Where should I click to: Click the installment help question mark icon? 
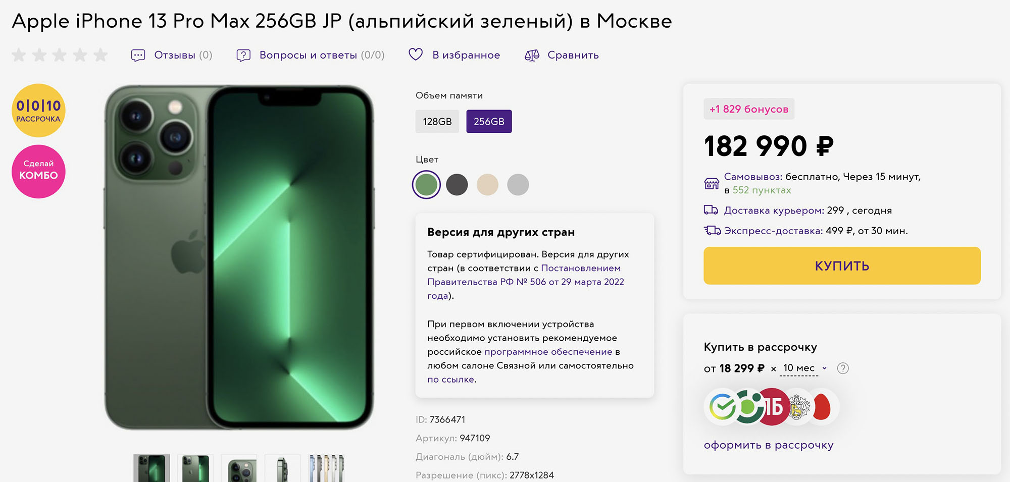(842, 368)
